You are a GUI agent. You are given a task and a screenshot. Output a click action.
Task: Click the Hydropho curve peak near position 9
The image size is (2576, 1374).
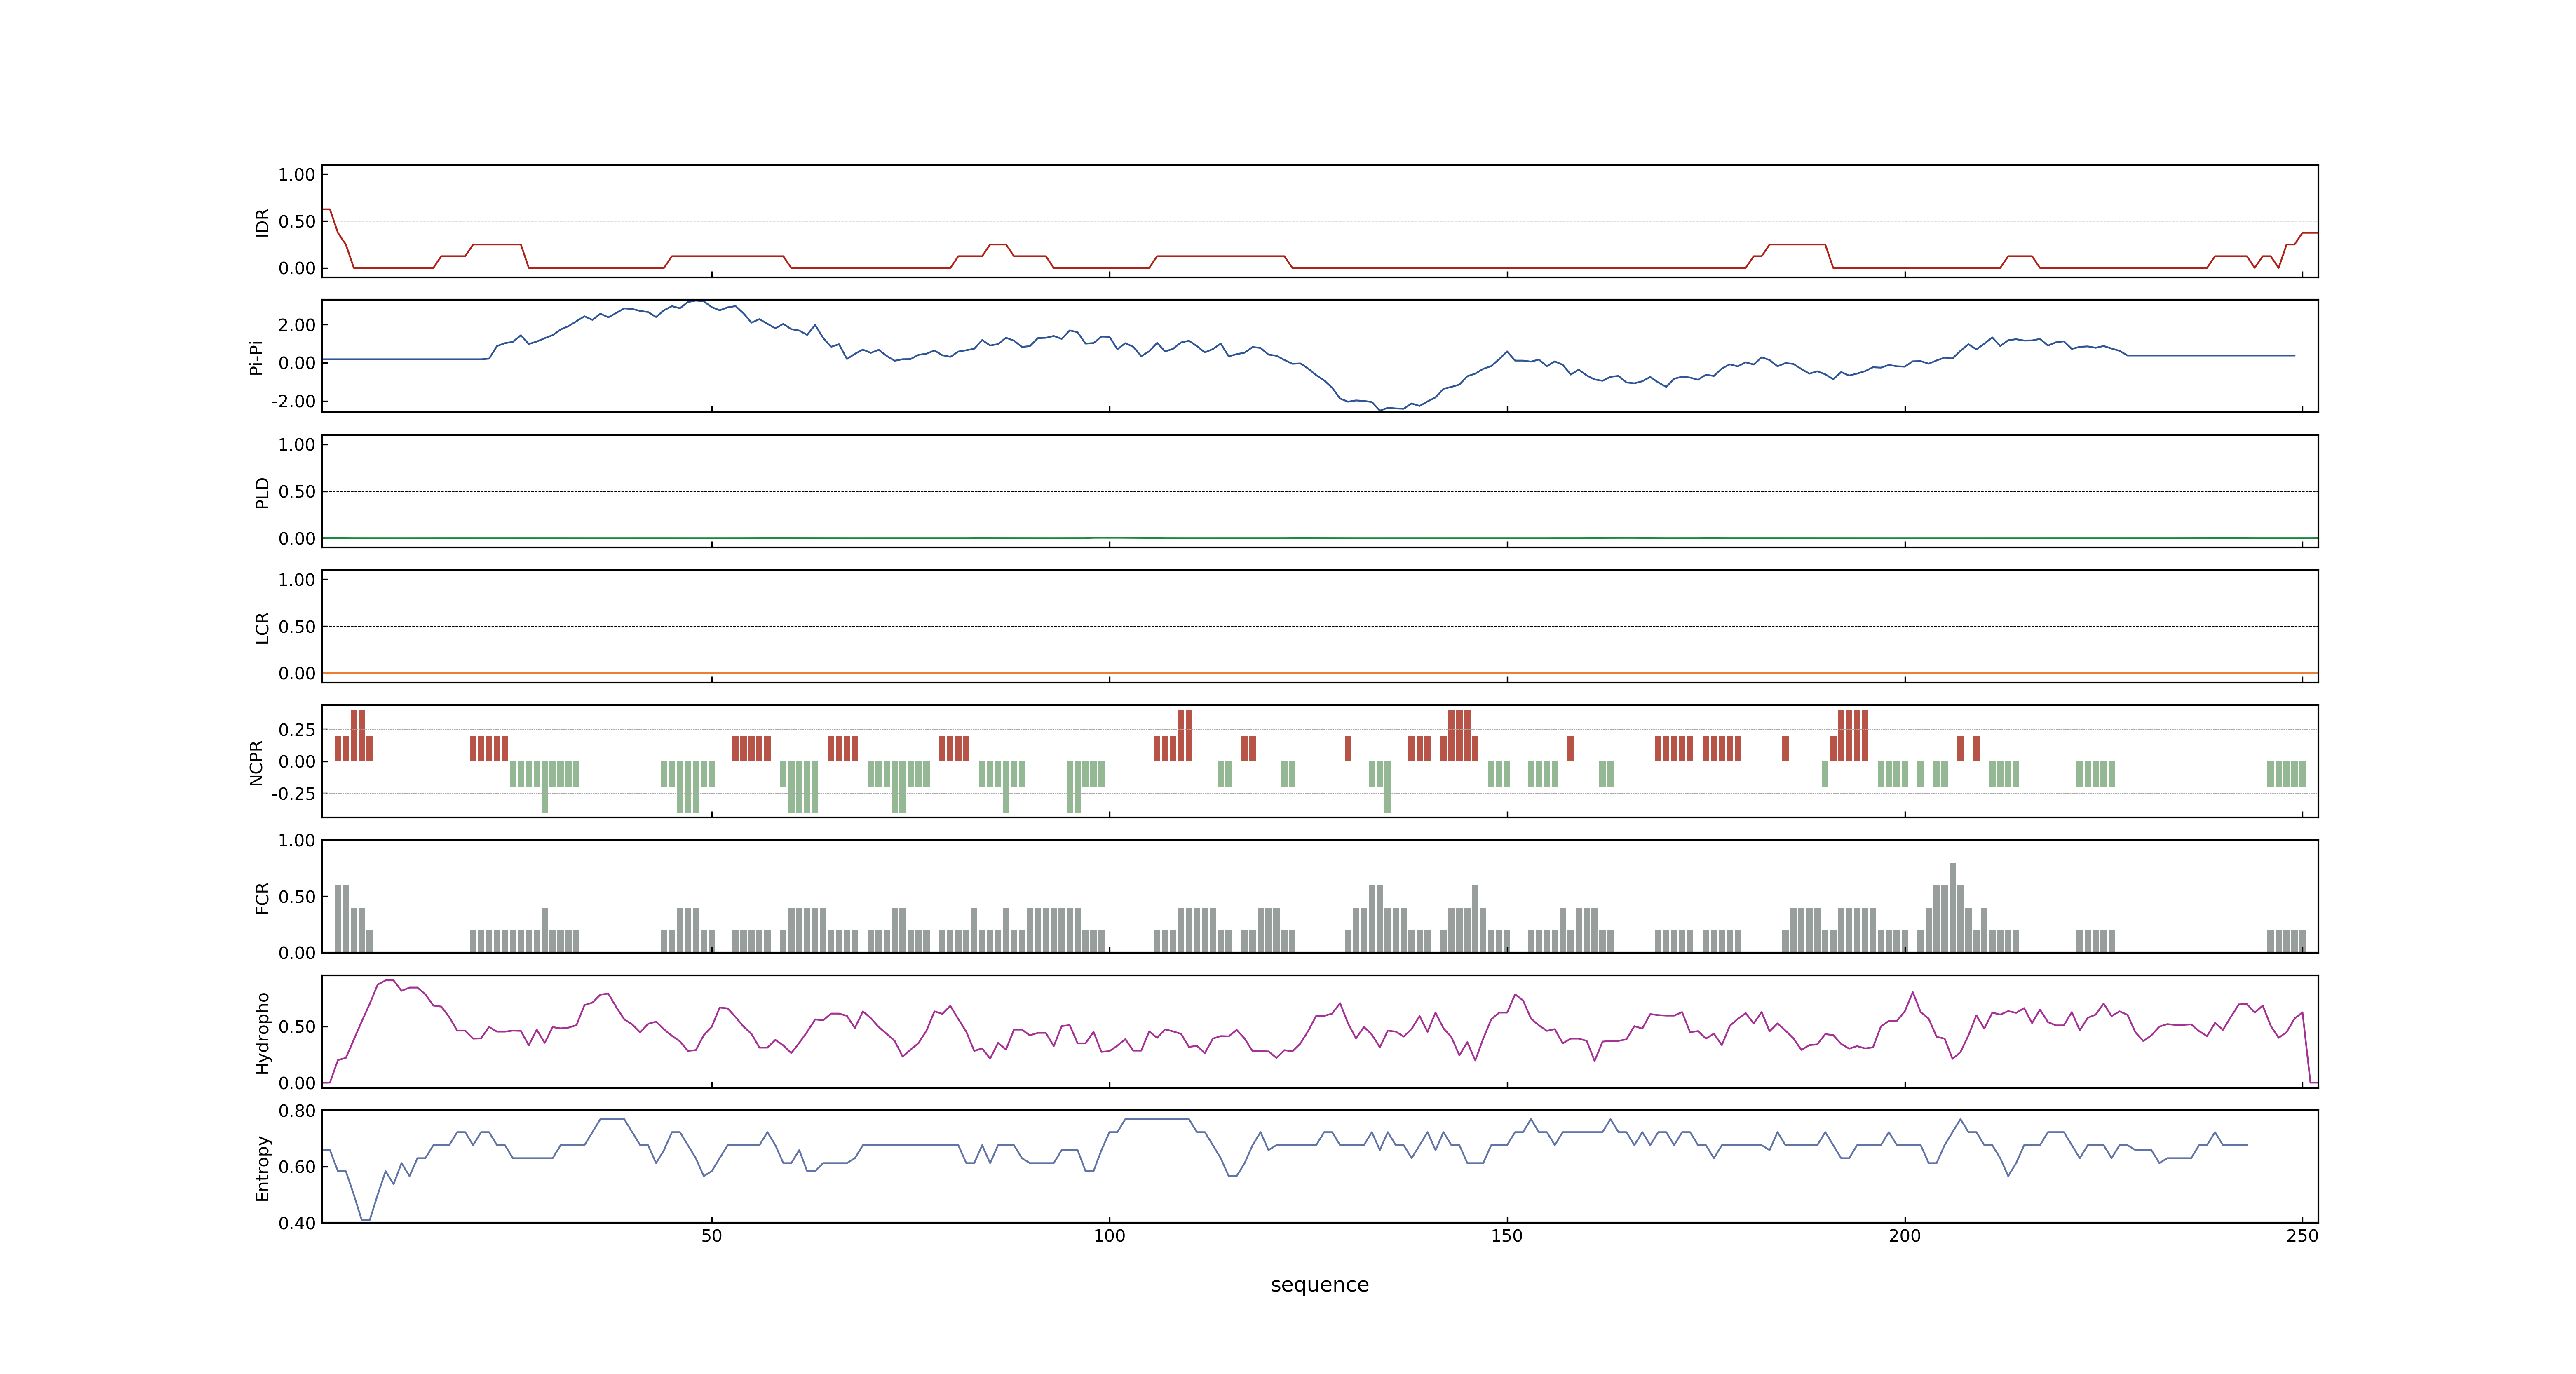click(x=390, y=981)
